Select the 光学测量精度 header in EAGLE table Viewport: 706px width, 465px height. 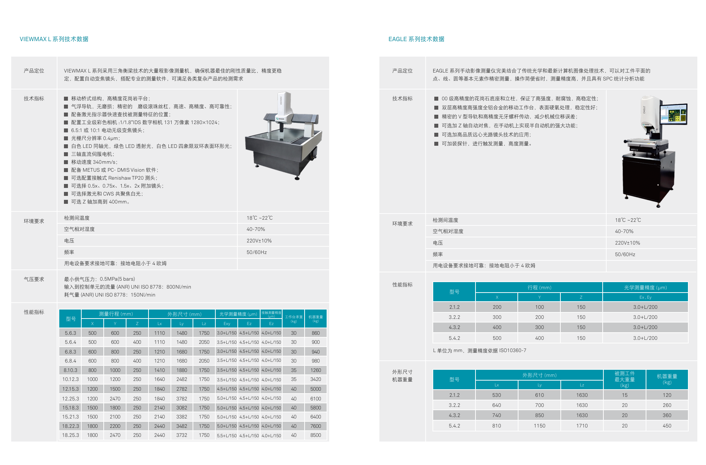[x=645, y=288]
